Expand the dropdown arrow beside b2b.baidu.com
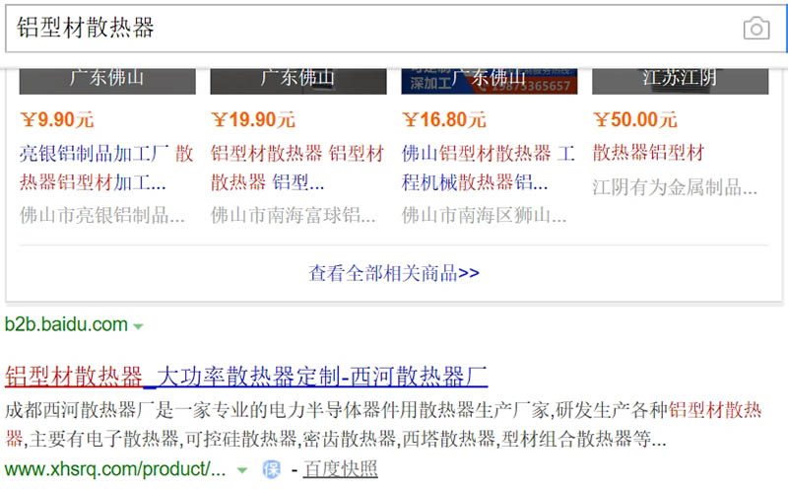This screenshot has height=489, width=788. (x=138, y=326)
